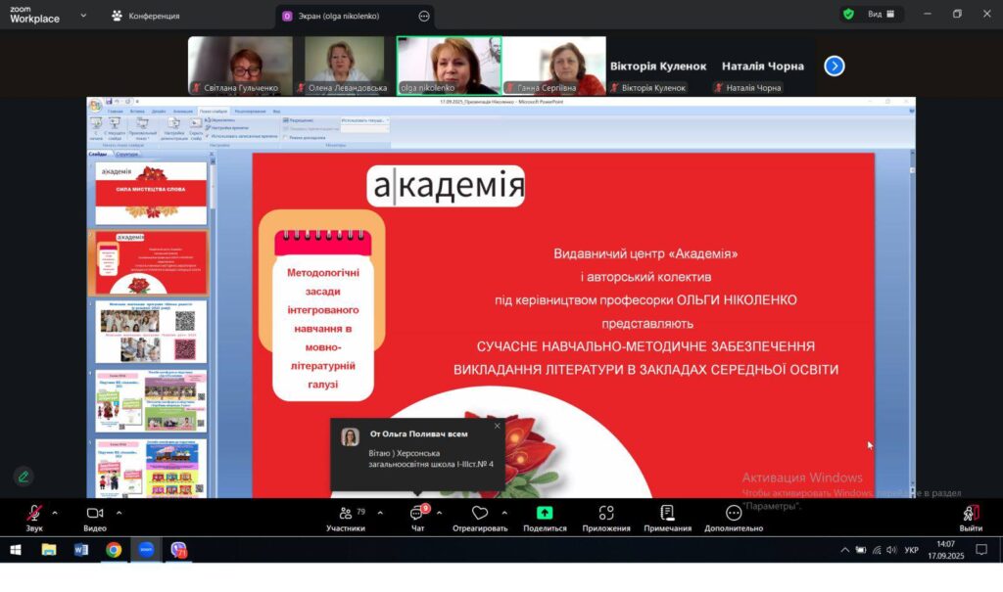Open the Участники participants panel

click(x=345, y=514)
